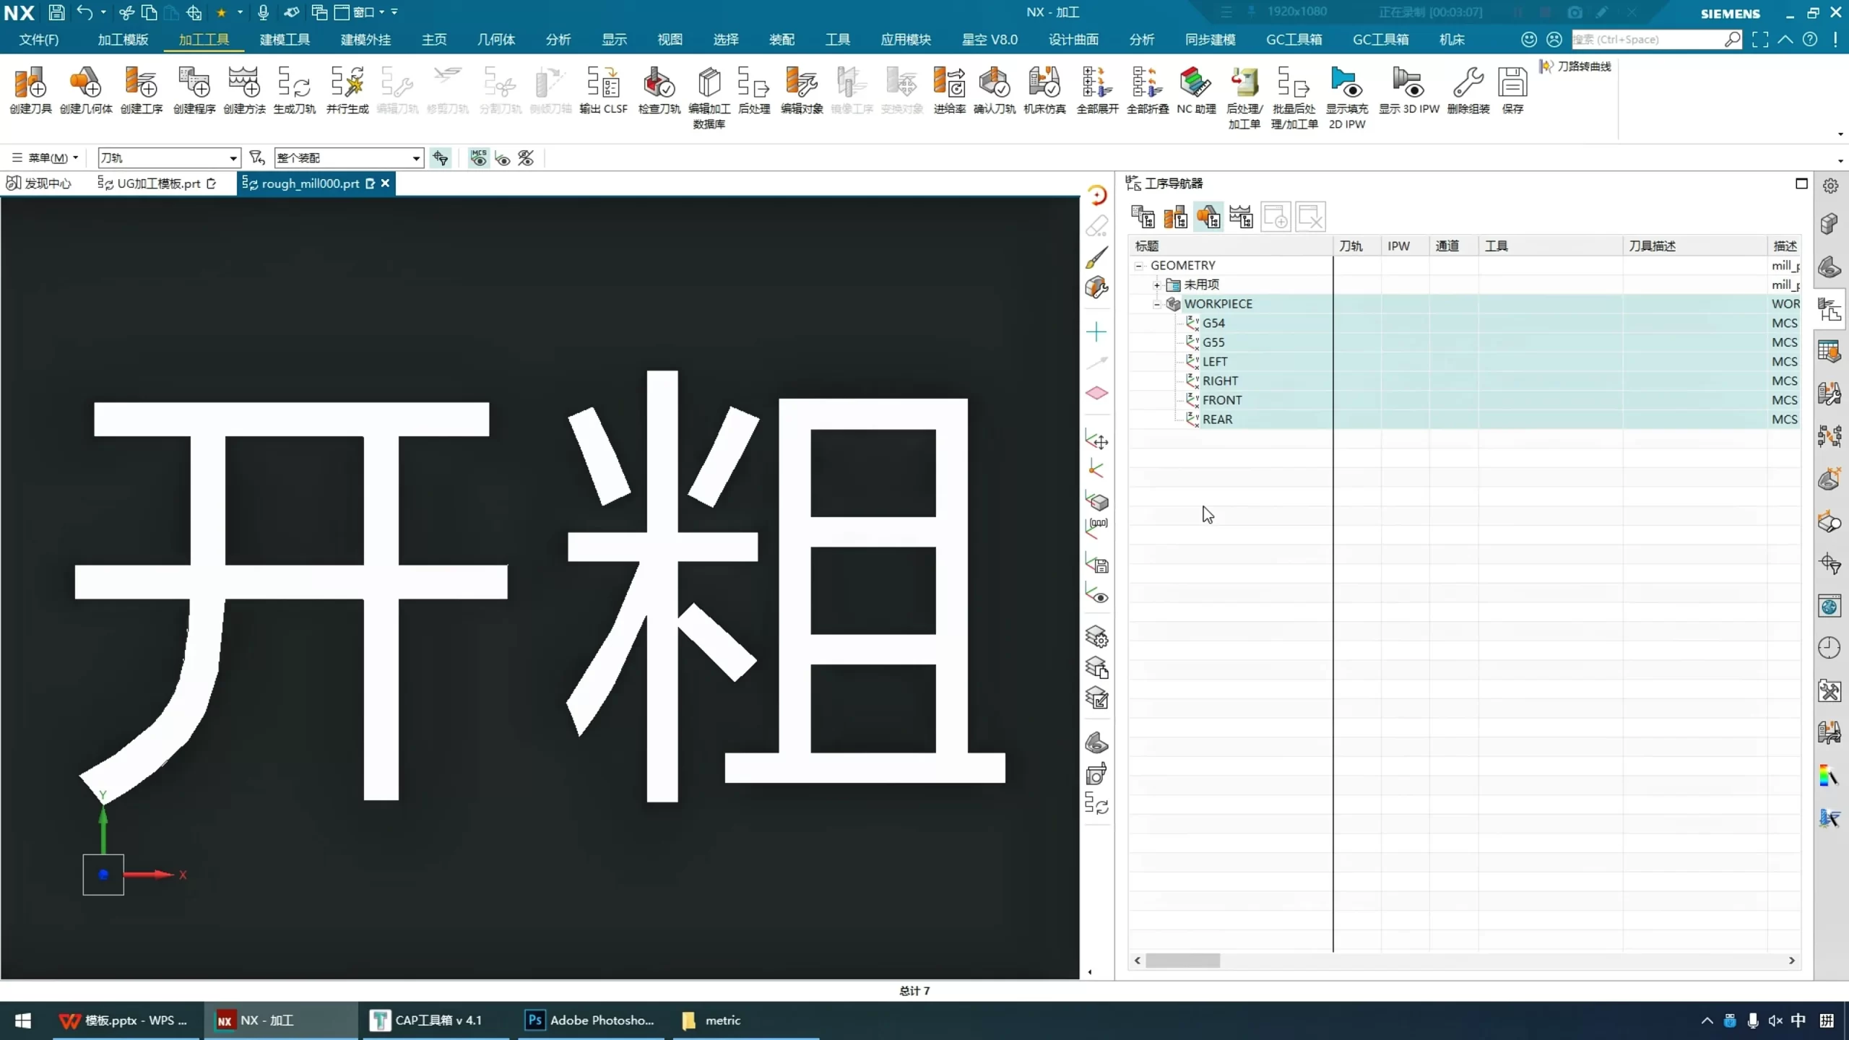Select the G54 coordinate system item
Screen dimensions: 1849x1040
tap(1213, 324)
